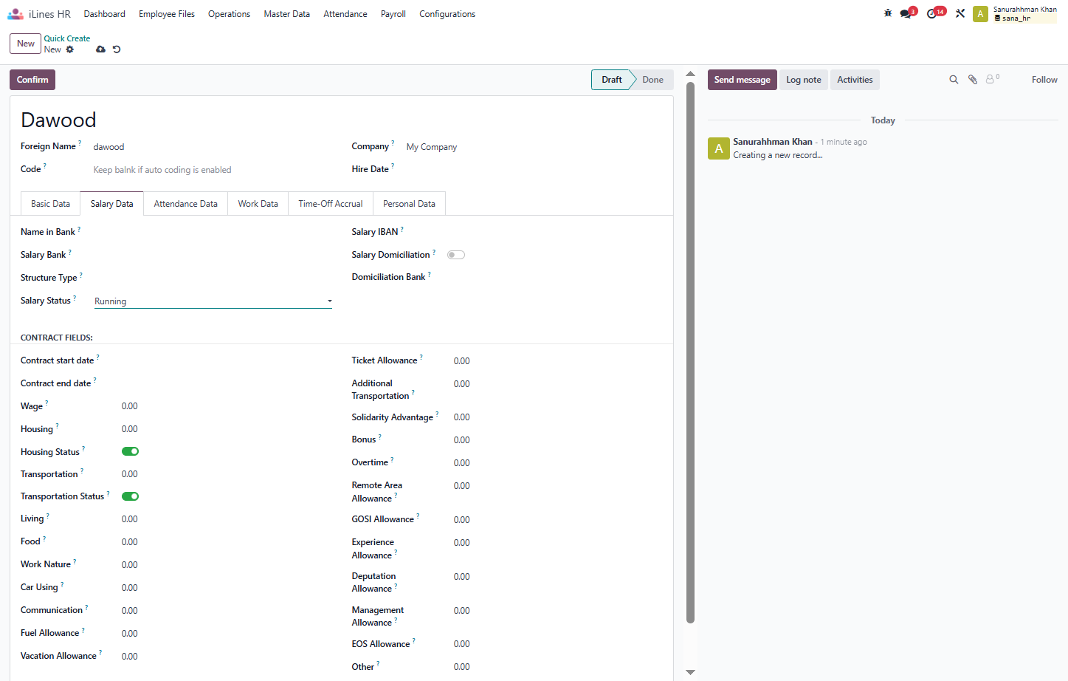Open the Employee Files menu
Viewport: 1068px width, 681px height.
(x=167, y=14)
